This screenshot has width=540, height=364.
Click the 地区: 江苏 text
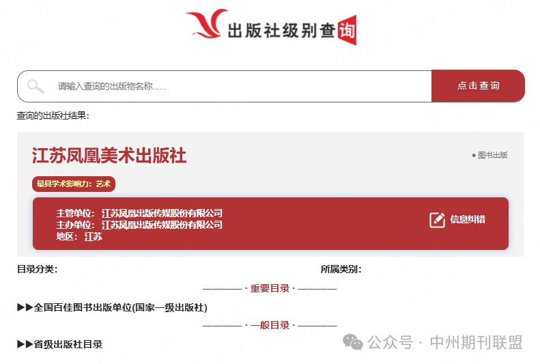pos(79,236)
